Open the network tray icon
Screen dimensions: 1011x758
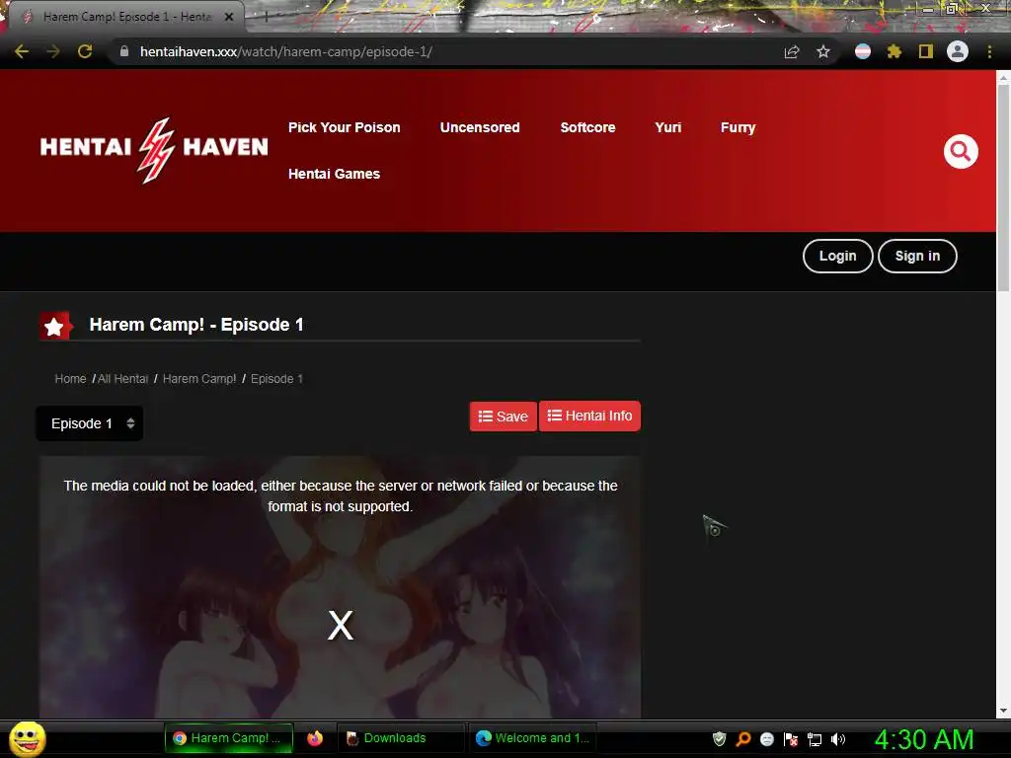815,739
